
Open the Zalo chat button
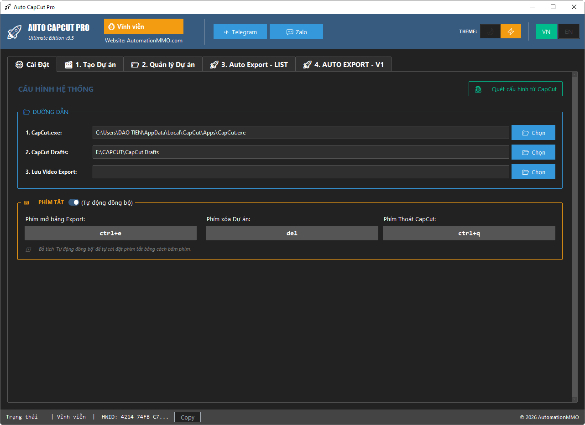coord(296,32)
